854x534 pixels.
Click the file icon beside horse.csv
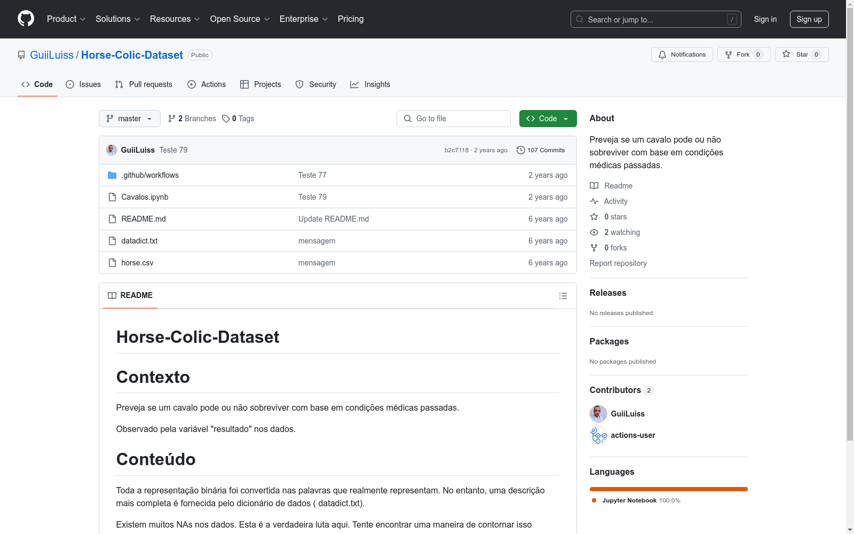112,263
